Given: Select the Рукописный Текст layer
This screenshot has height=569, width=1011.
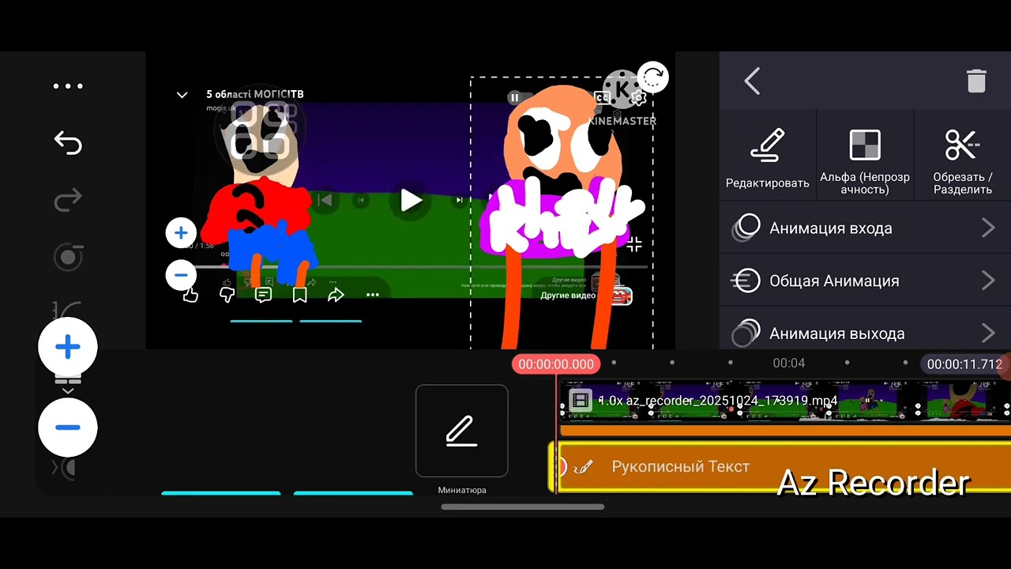Looking at the screenshot, I should click(x=780, y=467).
